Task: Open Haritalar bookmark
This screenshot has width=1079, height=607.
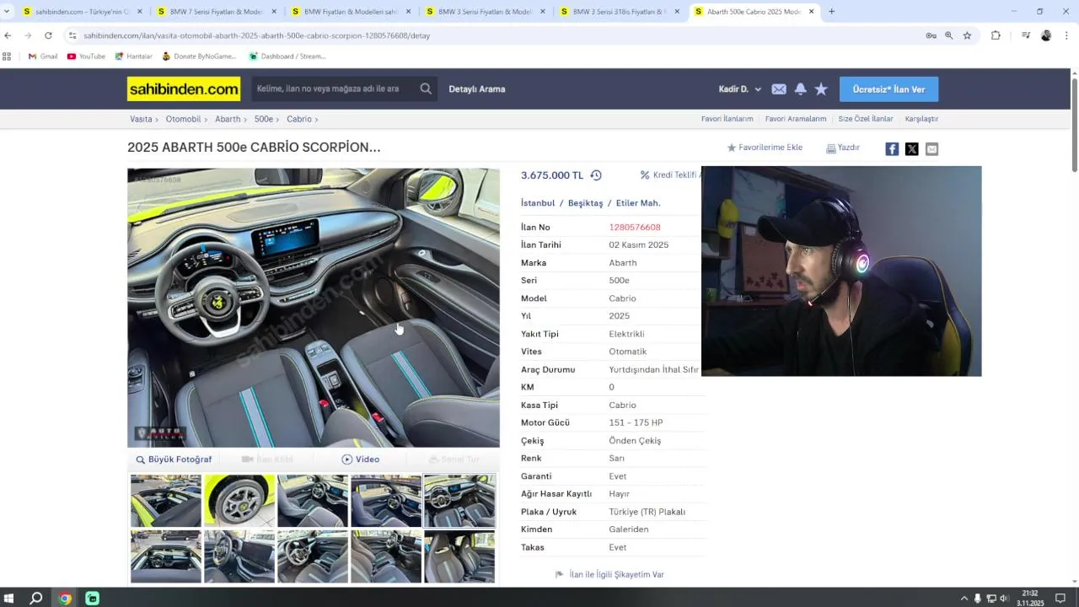Action: tap(132, 56)
